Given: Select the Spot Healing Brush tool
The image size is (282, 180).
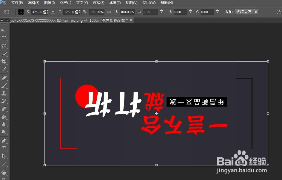Looking at the screenshot, I should point(4,77).
